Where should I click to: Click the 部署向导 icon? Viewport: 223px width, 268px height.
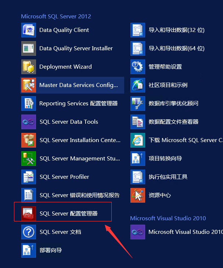tap(29, 250)
